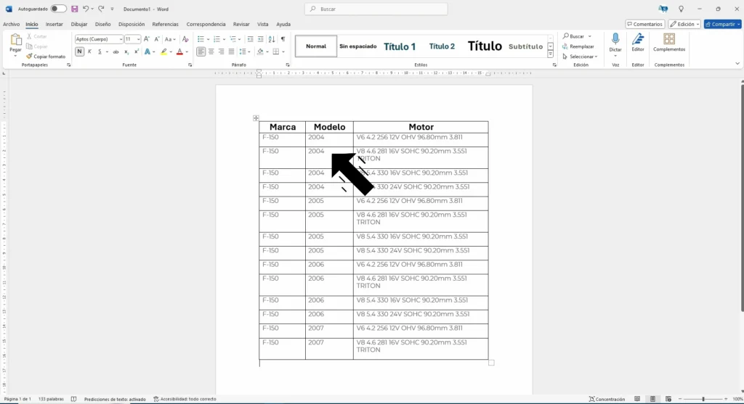Click the spelling check book icon in status bar
This screenshot has height=404, width=744.
click(x=73, y=399)
